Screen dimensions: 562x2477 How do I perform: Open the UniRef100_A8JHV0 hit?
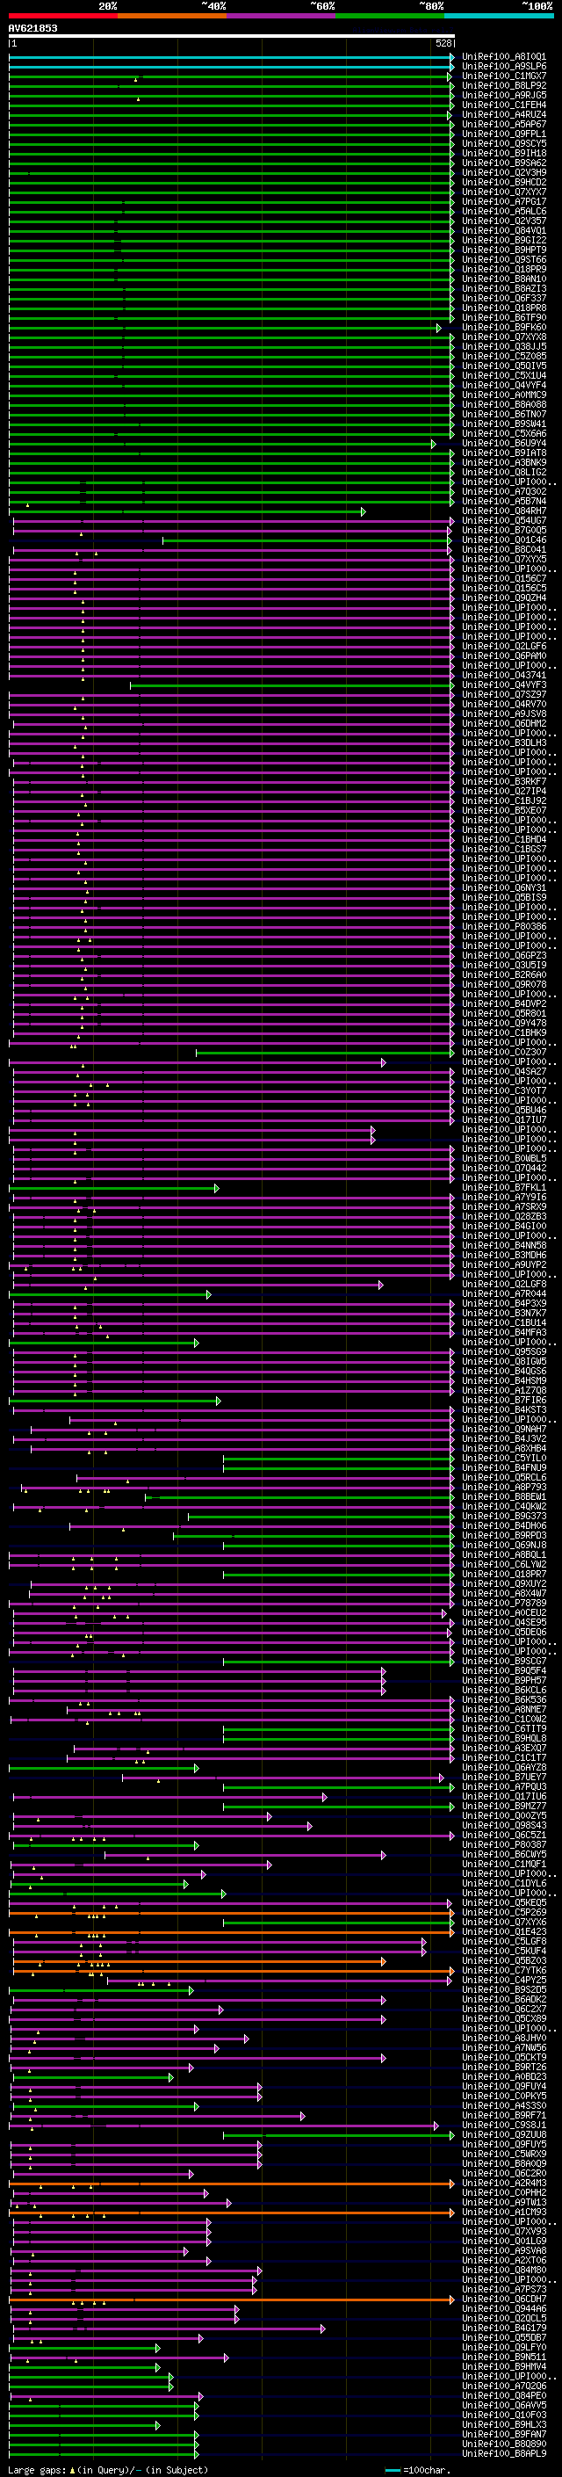point(503,2039)
